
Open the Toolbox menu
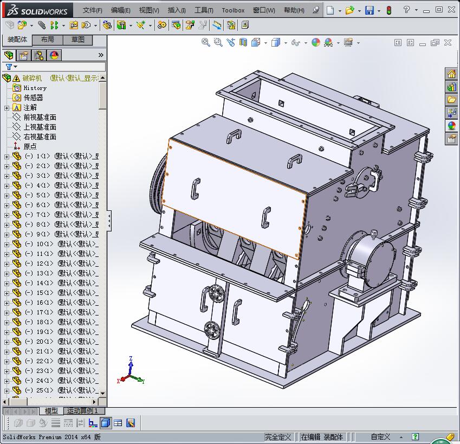(x=233, y=10)
